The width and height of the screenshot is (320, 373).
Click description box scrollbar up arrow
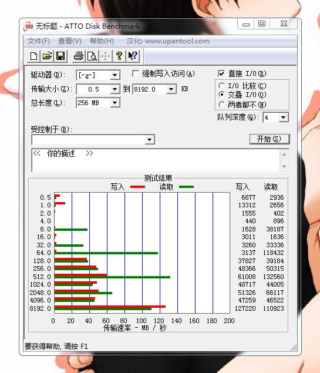284,155
